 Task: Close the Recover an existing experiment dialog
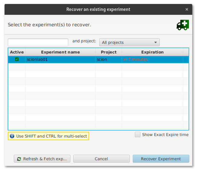[x=187, y=9]
